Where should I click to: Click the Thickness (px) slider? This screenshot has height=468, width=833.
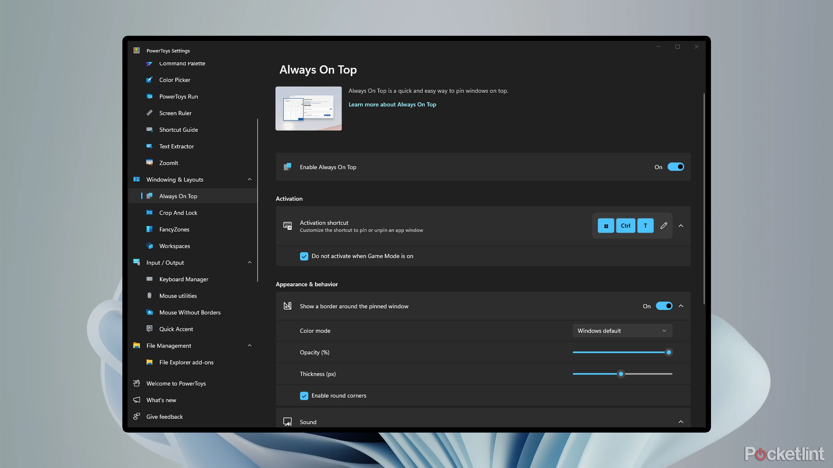pyautogui.click(x=622, y=374)
